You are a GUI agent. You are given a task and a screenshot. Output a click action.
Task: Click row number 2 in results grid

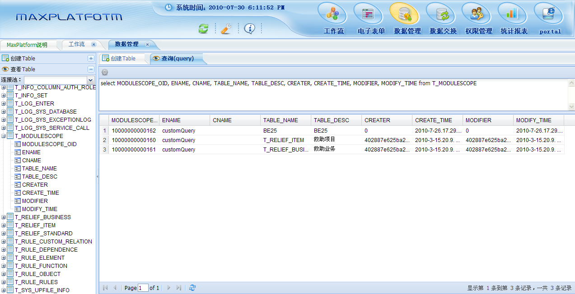[104, 140]
